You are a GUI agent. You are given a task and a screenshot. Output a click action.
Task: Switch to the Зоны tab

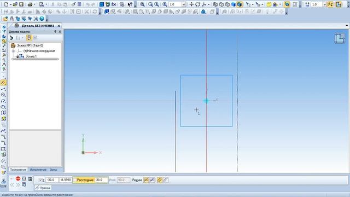[53, 170]
